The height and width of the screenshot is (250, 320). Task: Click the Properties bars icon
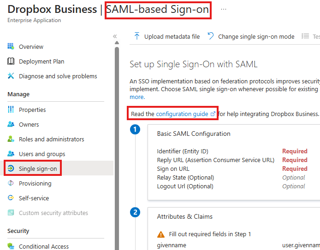point(11,110)
